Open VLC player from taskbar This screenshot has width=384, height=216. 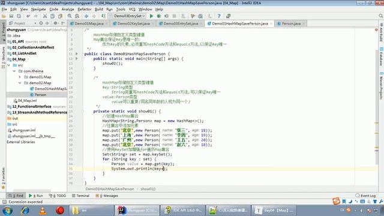point(43,211)
